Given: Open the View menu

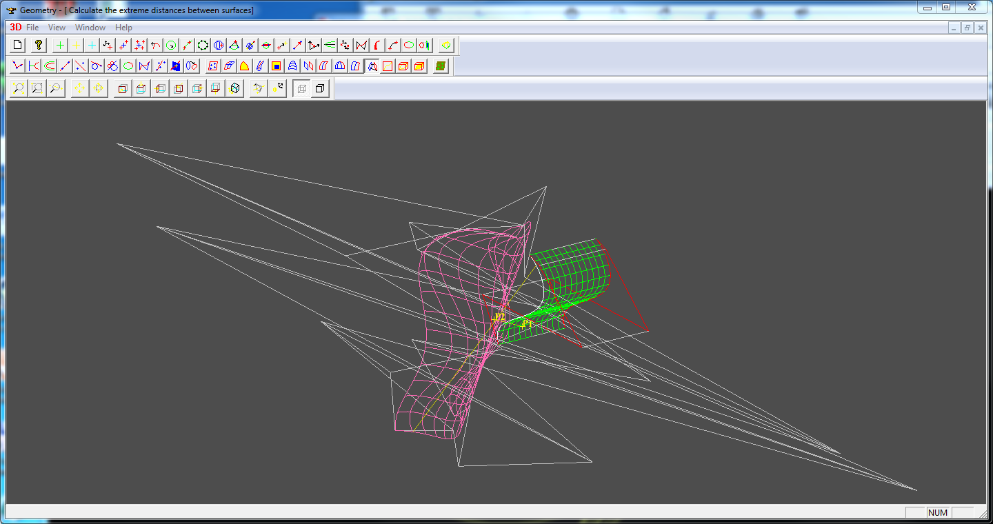Looking at the screenshot, I should [x=57, y=28].
